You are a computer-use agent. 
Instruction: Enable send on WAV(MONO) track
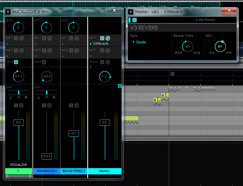[44, 62]
